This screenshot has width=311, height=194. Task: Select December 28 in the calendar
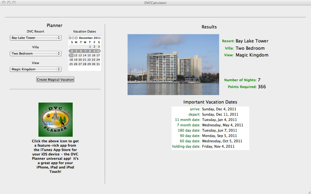click(x=85, y=64)
